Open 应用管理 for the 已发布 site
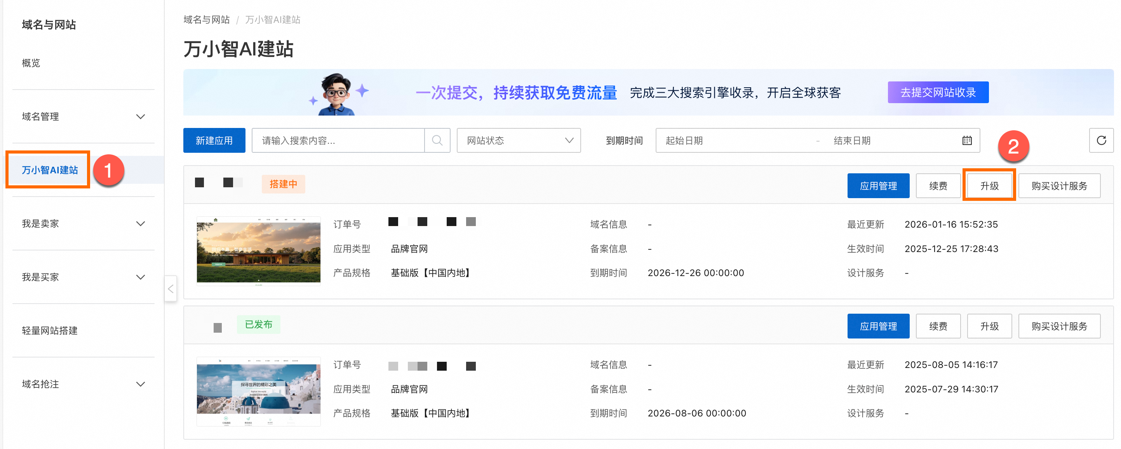This screenshot has height=449, width=1121. click(878, 326)
